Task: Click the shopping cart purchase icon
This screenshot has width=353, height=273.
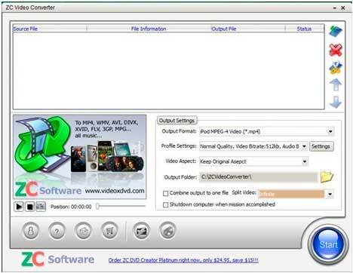Action: coord(109,231)
